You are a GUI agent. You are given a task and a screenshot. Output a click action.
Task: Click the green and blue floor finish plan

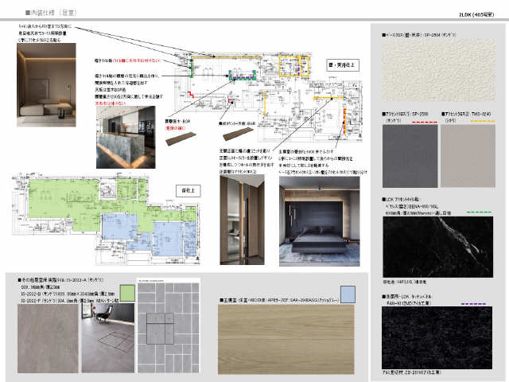click(106, 219)
